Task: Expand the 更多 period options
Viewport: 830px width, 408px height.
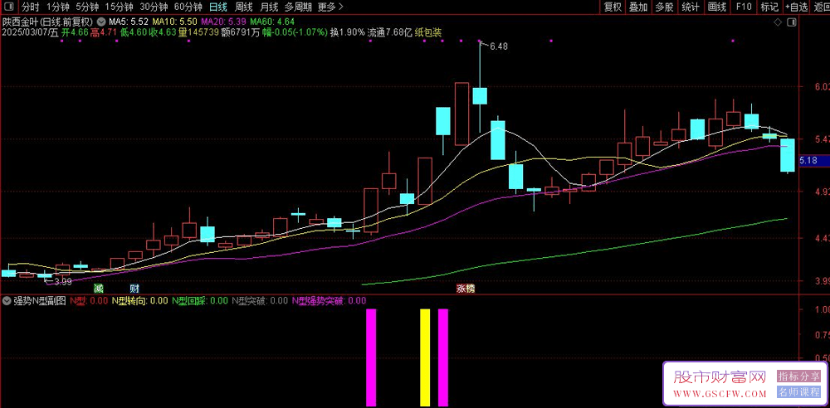Action: point(330,7)
